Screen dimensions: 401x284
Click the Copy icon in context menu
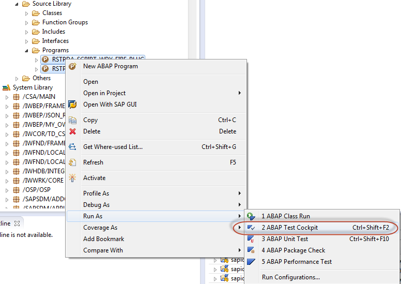point(73,120)
